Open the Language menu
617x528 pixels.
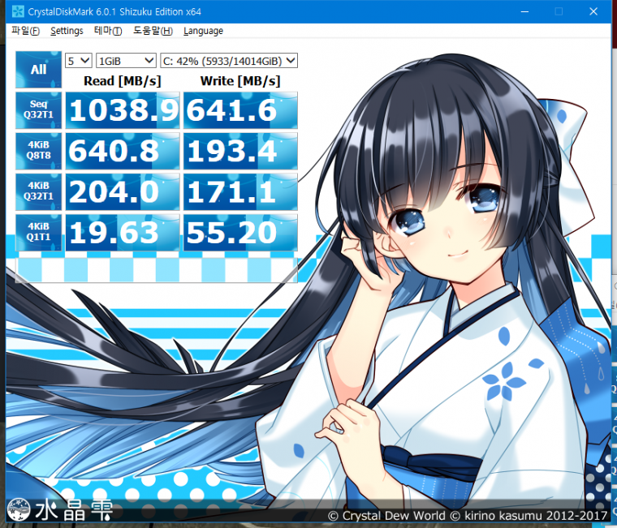(203, 31)
